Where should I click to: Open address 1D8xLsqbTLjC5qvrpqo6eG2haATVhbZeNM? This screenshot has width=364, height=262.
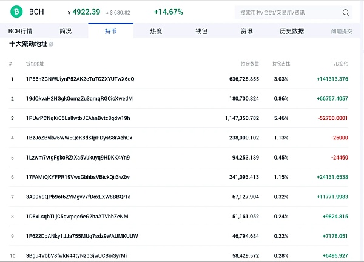tap(77, 217)
